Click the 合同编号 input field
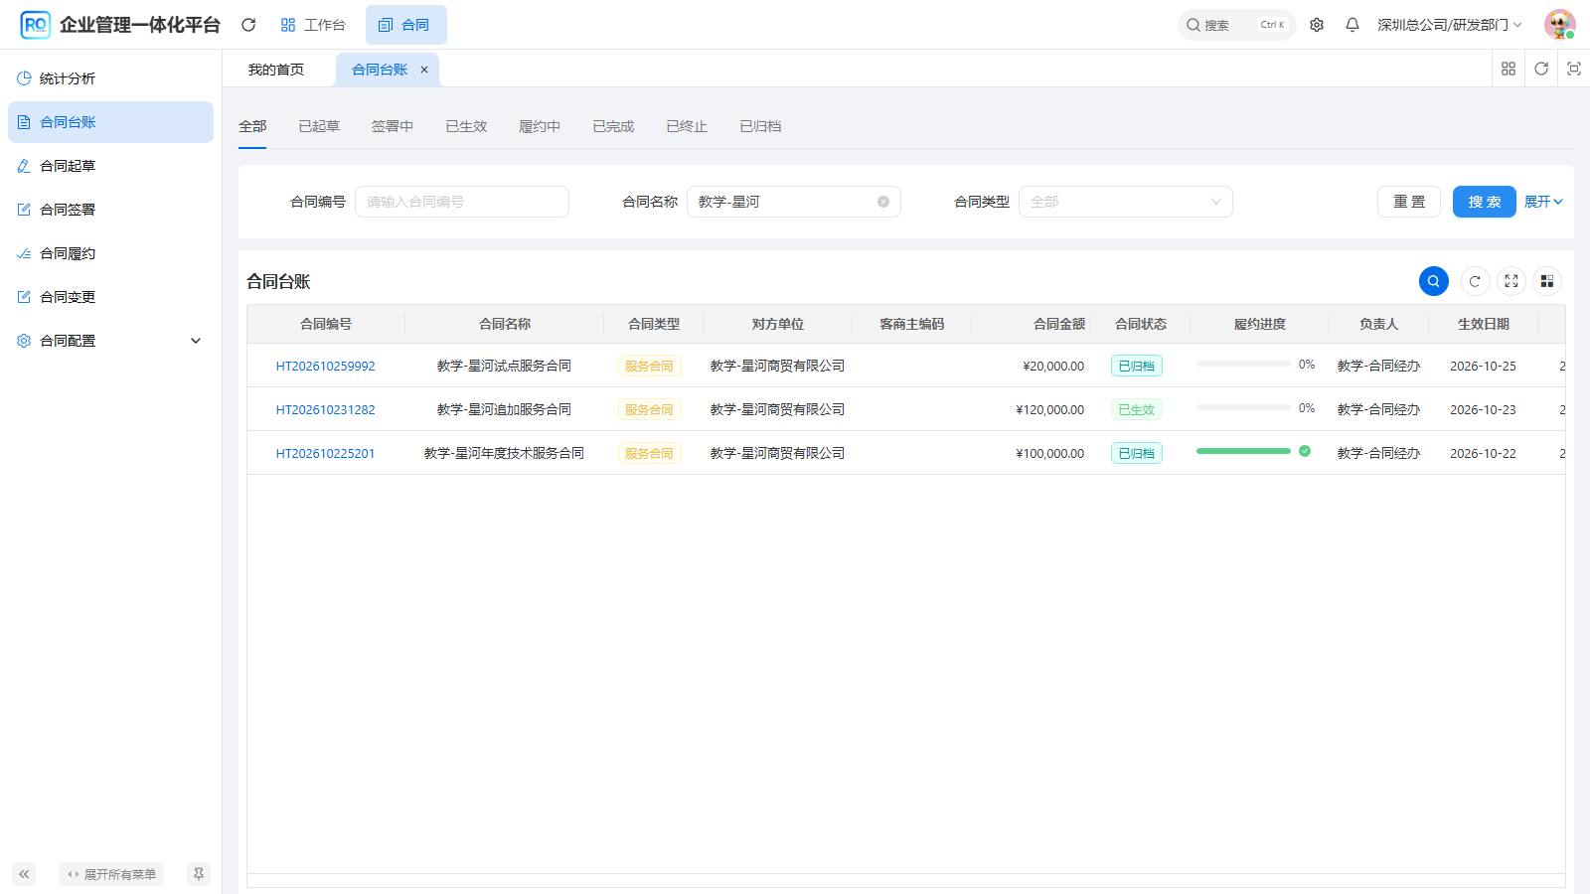The width and height of the screenshot is (1590, 894). coord(462,202)
